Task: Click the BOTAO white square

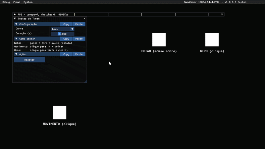Action: pos(159,40)
